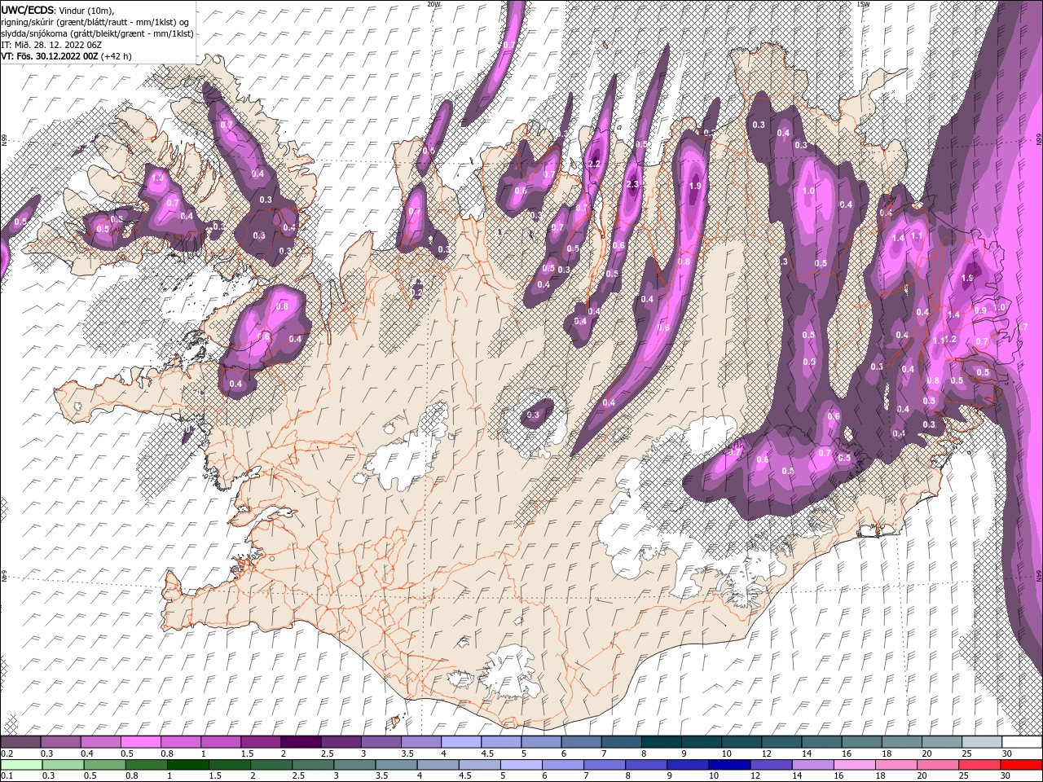Click the light lavender swatch between 4 and 4.5

click(x=460, y=742)
